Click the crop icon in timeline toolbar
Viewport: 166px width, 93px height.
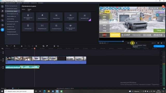pyautogui.click(x=29, y=46)
